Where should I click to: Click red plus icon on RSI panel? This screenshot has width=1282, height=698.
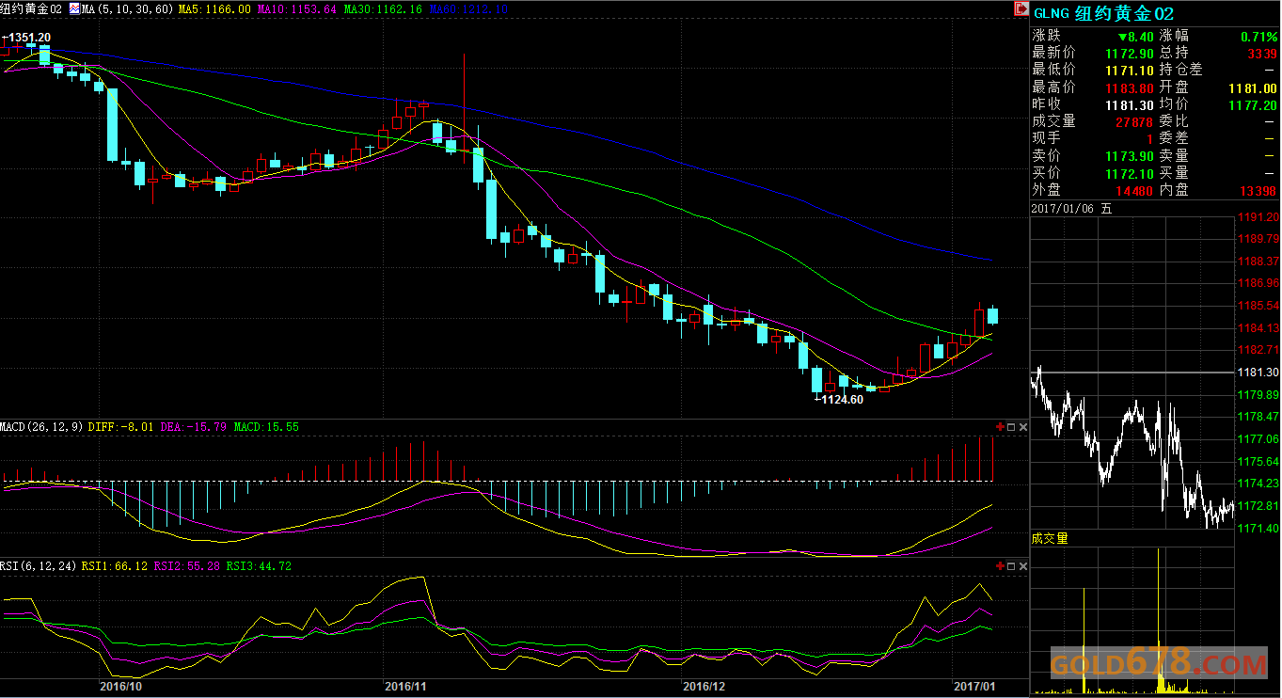1000,566
